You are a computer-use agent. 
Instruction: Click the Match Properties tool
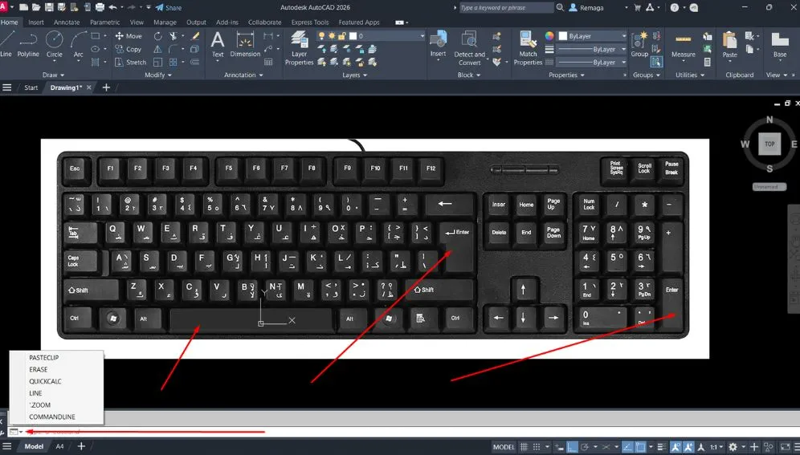(528, 48)
